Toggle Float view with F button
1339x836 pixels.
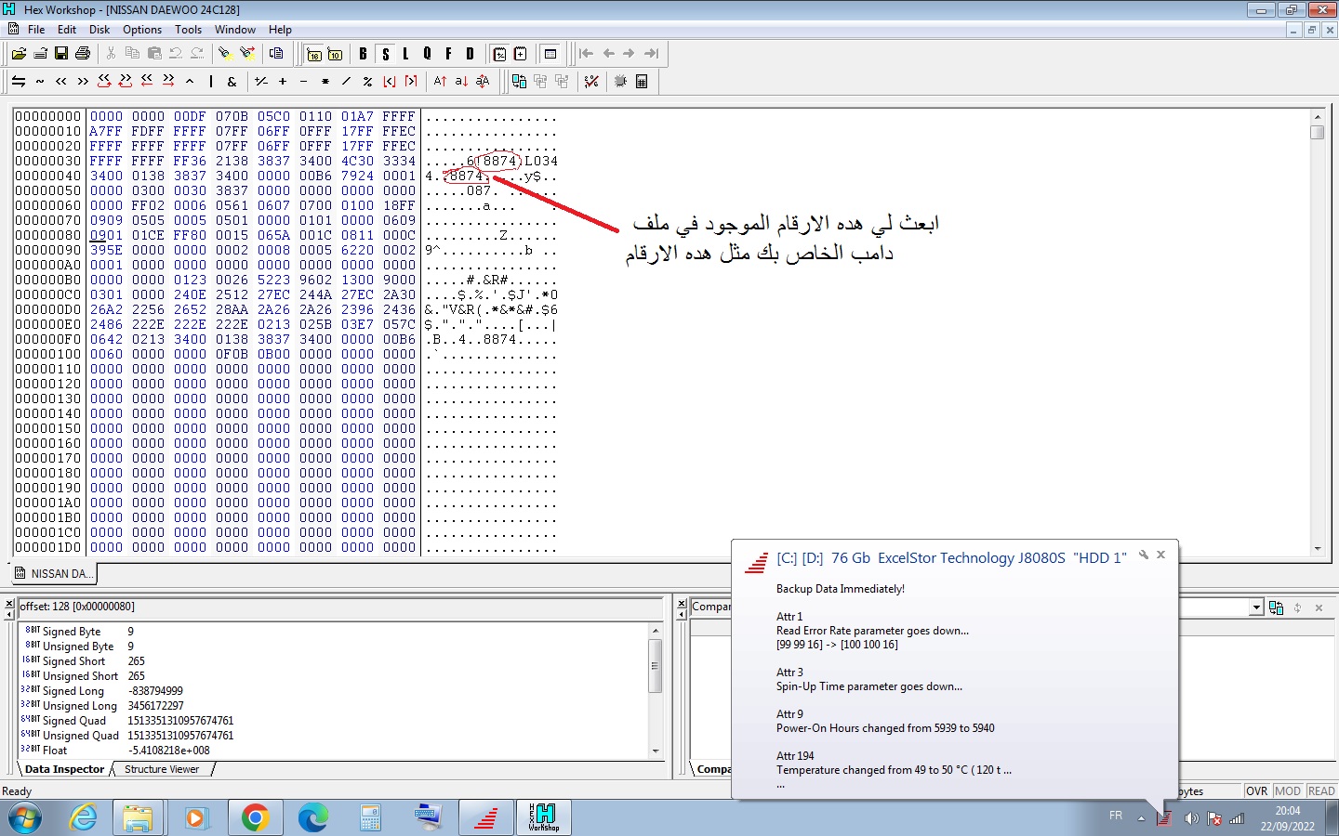[449, 54]
